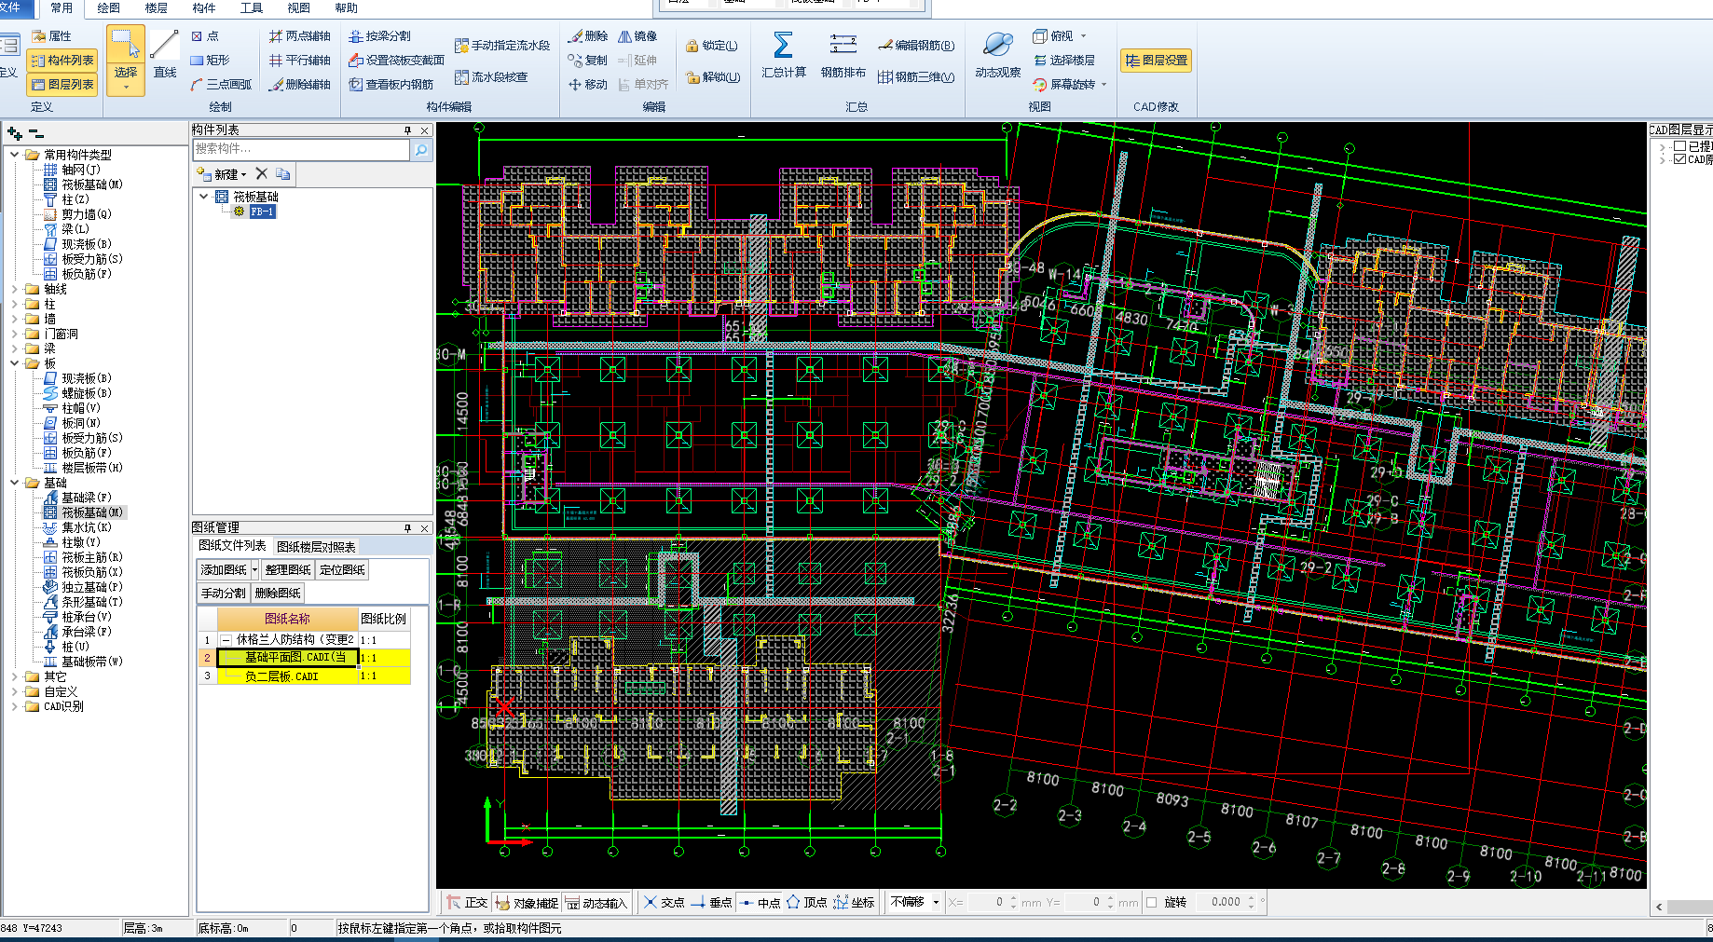This screenshot has height=942, width=1713.
Task: Click the component search magnifier button
Action: coord(421,149)
